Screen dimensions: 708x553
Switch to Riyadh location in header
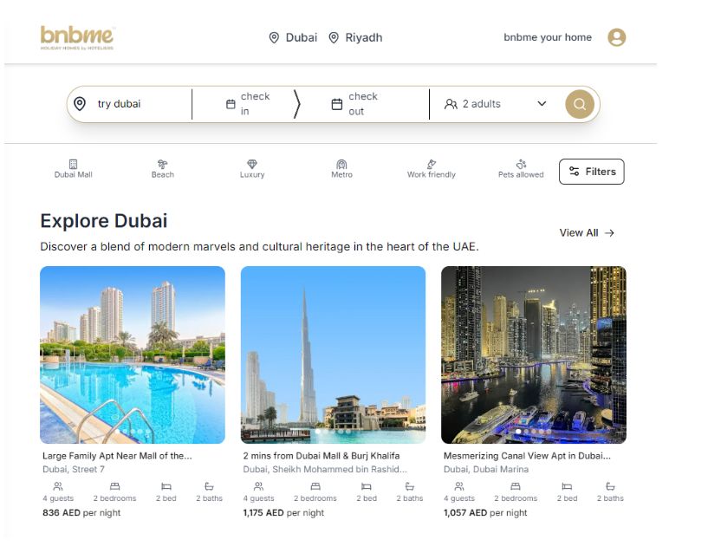click(355, 37)
